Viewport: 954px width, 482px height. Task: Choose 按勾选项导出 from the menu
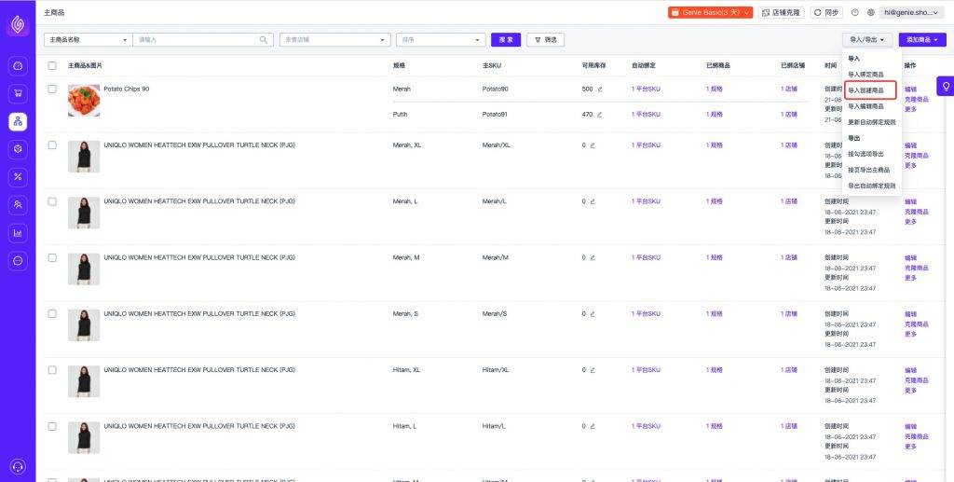[x=865, y=154]
